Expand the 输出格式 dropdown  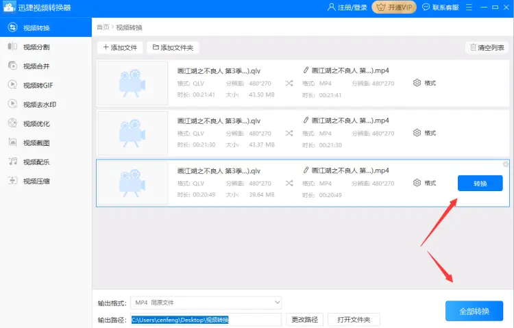pos(206,303)
